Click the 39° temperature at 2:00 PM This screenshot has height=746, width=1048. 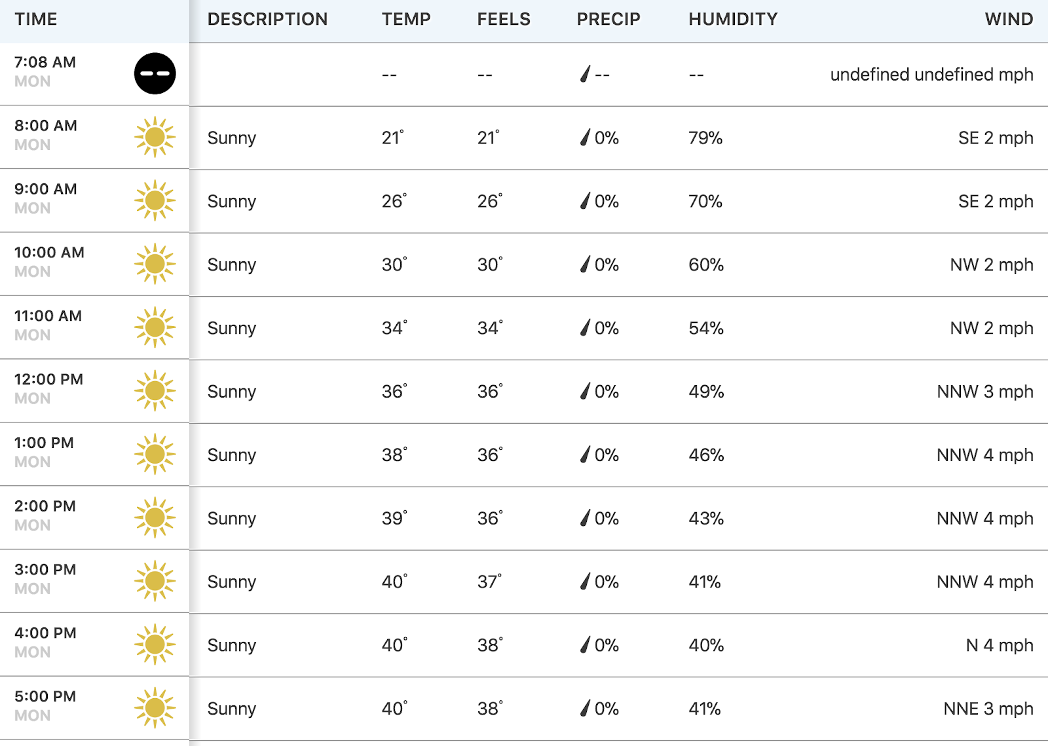pos(394,518)
